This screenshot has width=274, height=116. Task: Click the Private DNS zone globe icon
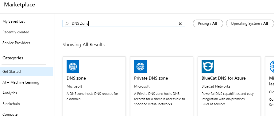140,66
